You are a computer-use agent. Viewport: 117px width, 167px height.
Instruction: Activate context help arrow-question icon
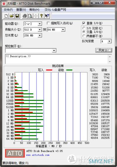47,16
